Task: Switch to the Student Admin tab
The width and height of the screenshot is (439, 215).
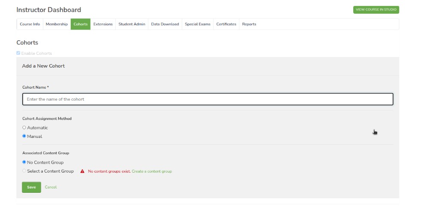Action: 132,24
